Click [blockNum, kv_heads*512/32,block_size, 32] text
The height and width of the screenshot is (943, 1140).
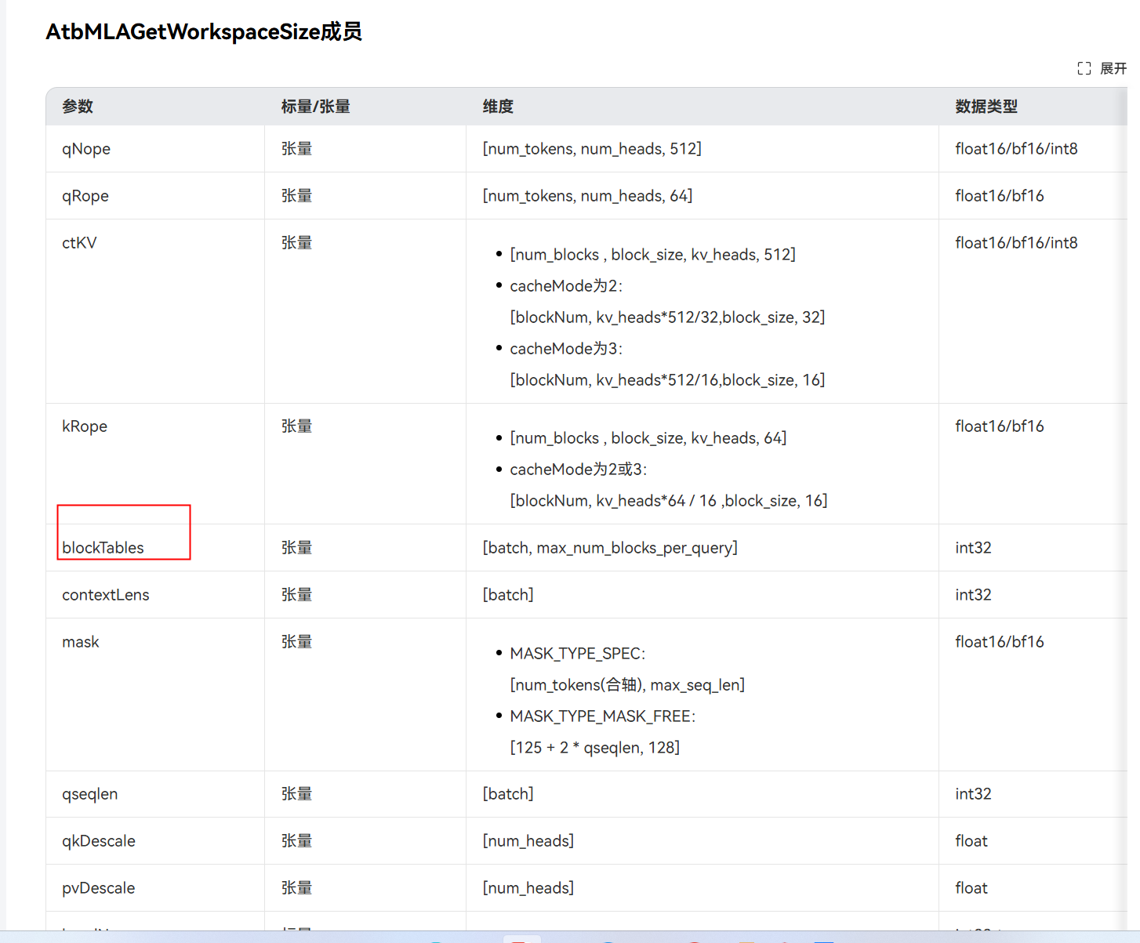(667, 317)
